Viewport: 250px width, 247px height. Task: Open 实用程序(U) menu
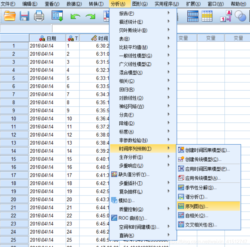pos(167,4)
